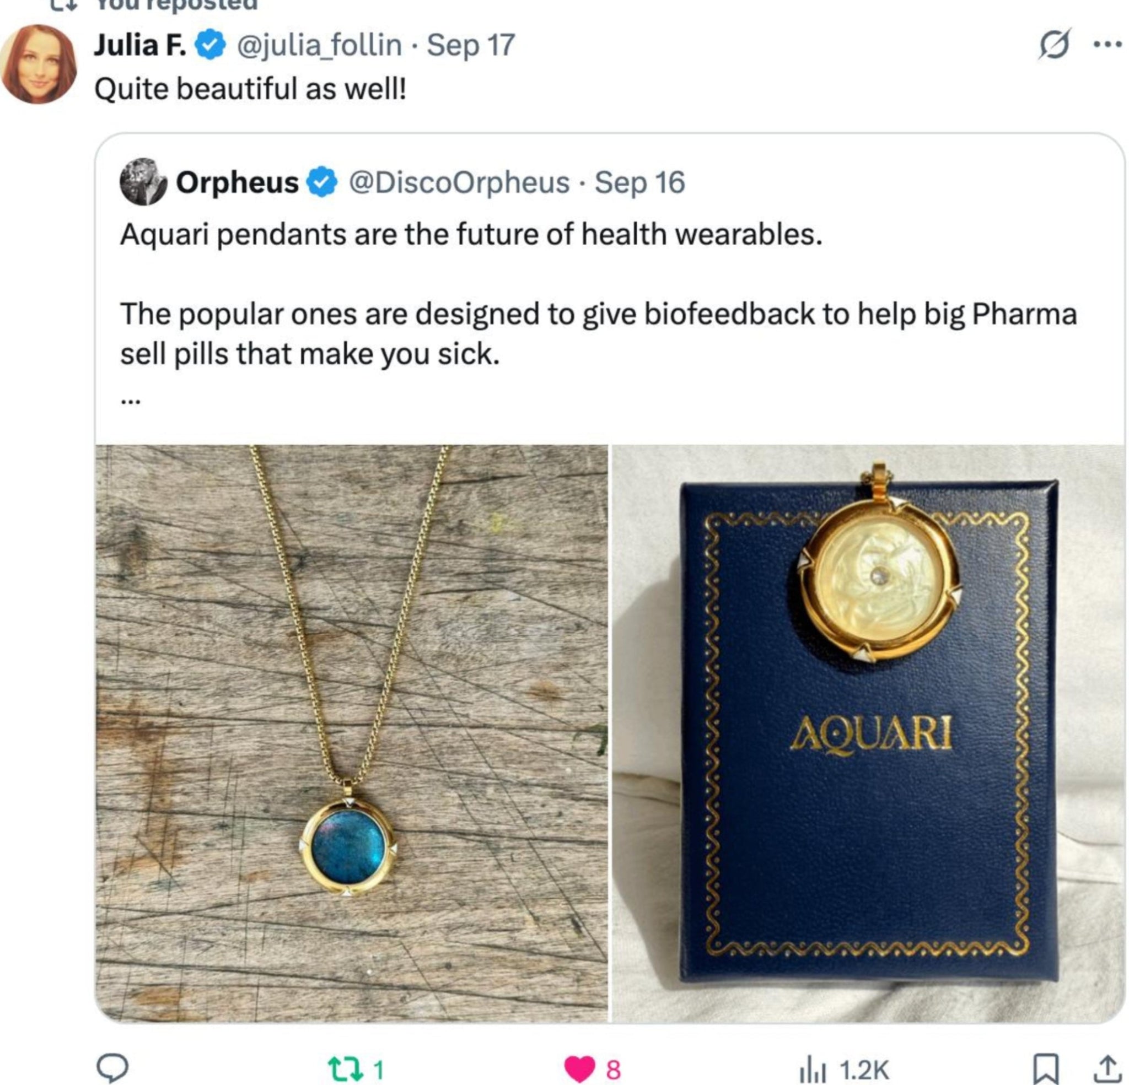Open the @julia_follin handle link
The height and width of the screenshot is (1085, 1129).
[320, 46]
